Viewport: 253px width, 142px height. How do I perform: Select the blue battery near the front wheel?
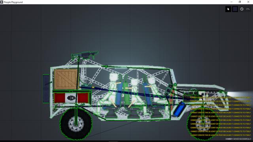[179, 109]
